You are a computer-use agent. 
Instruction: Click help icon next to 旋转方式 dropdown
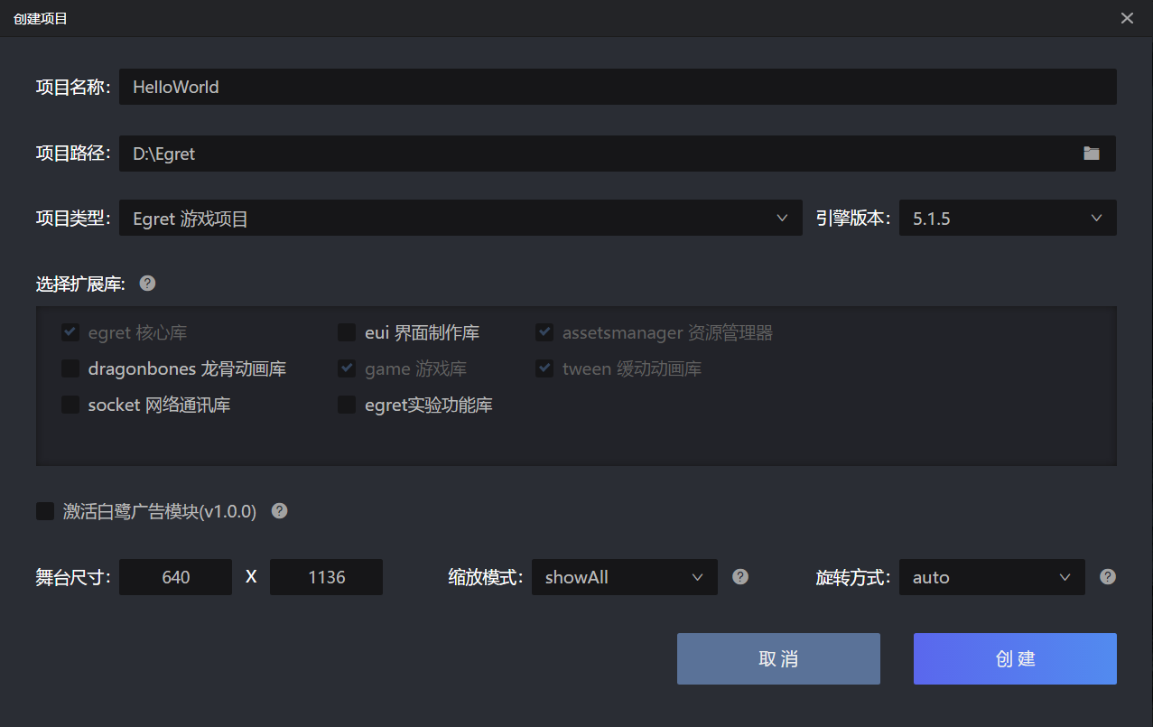coord(1108,577)
